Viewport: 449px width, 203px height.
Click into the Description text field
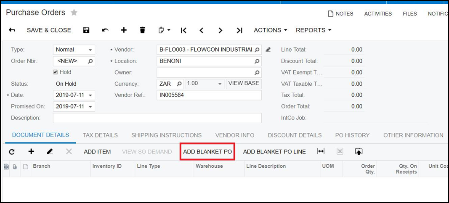tap(157, 118)
